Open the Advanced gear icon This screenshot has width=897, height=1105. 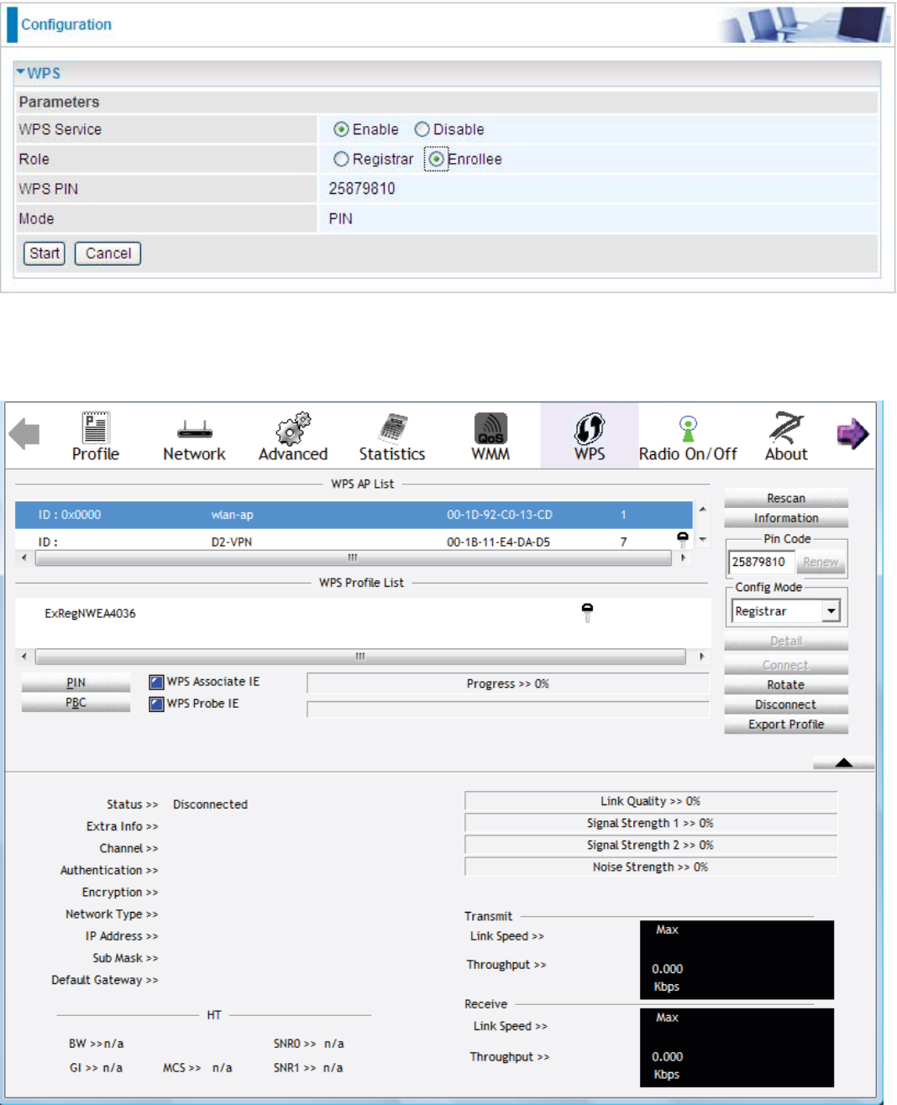(x=293, y=436)
